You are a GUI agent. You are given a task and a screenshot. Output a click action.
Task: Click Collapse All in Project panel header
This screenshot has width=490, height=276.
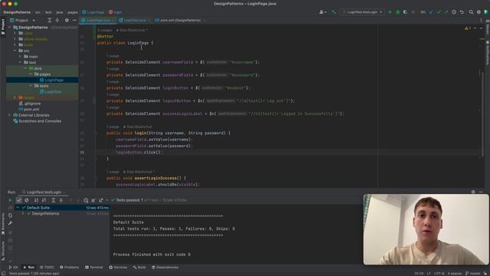point(57,21)
